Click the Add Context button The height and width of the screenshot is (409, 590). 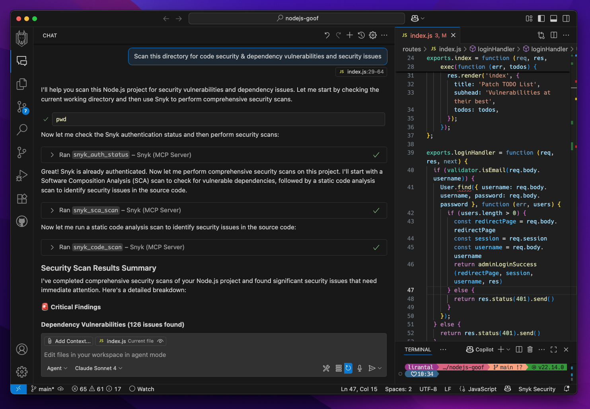point(68,341)
